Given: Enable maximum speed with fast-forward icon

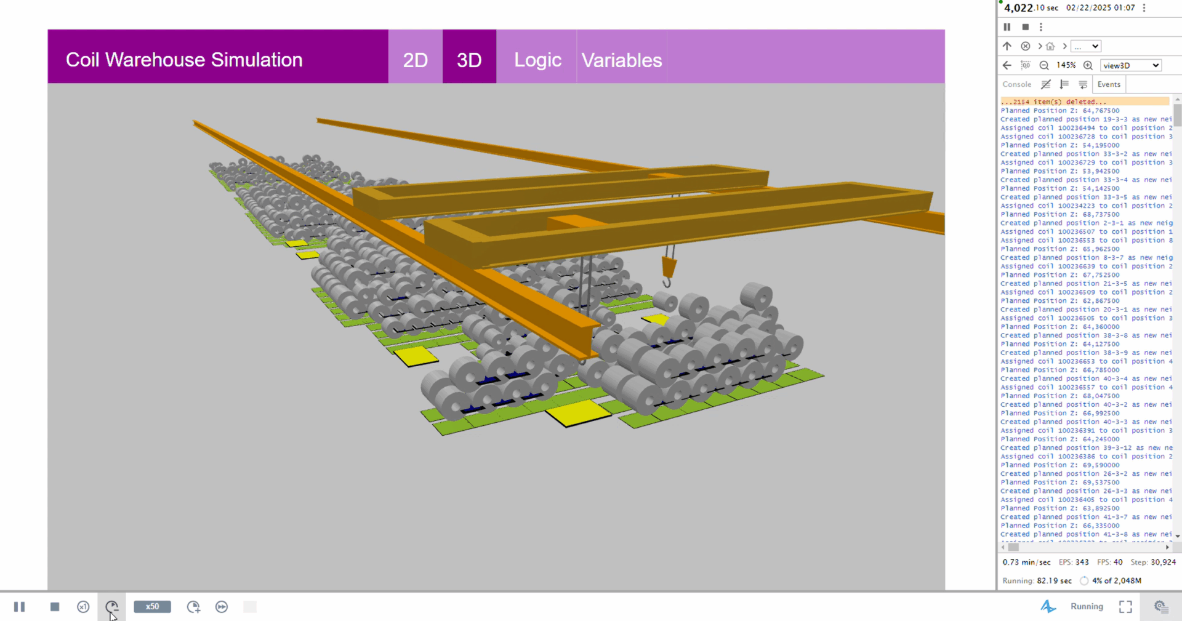Looking at the screenshot, I should pyautogui.click(x=221, y=607).
